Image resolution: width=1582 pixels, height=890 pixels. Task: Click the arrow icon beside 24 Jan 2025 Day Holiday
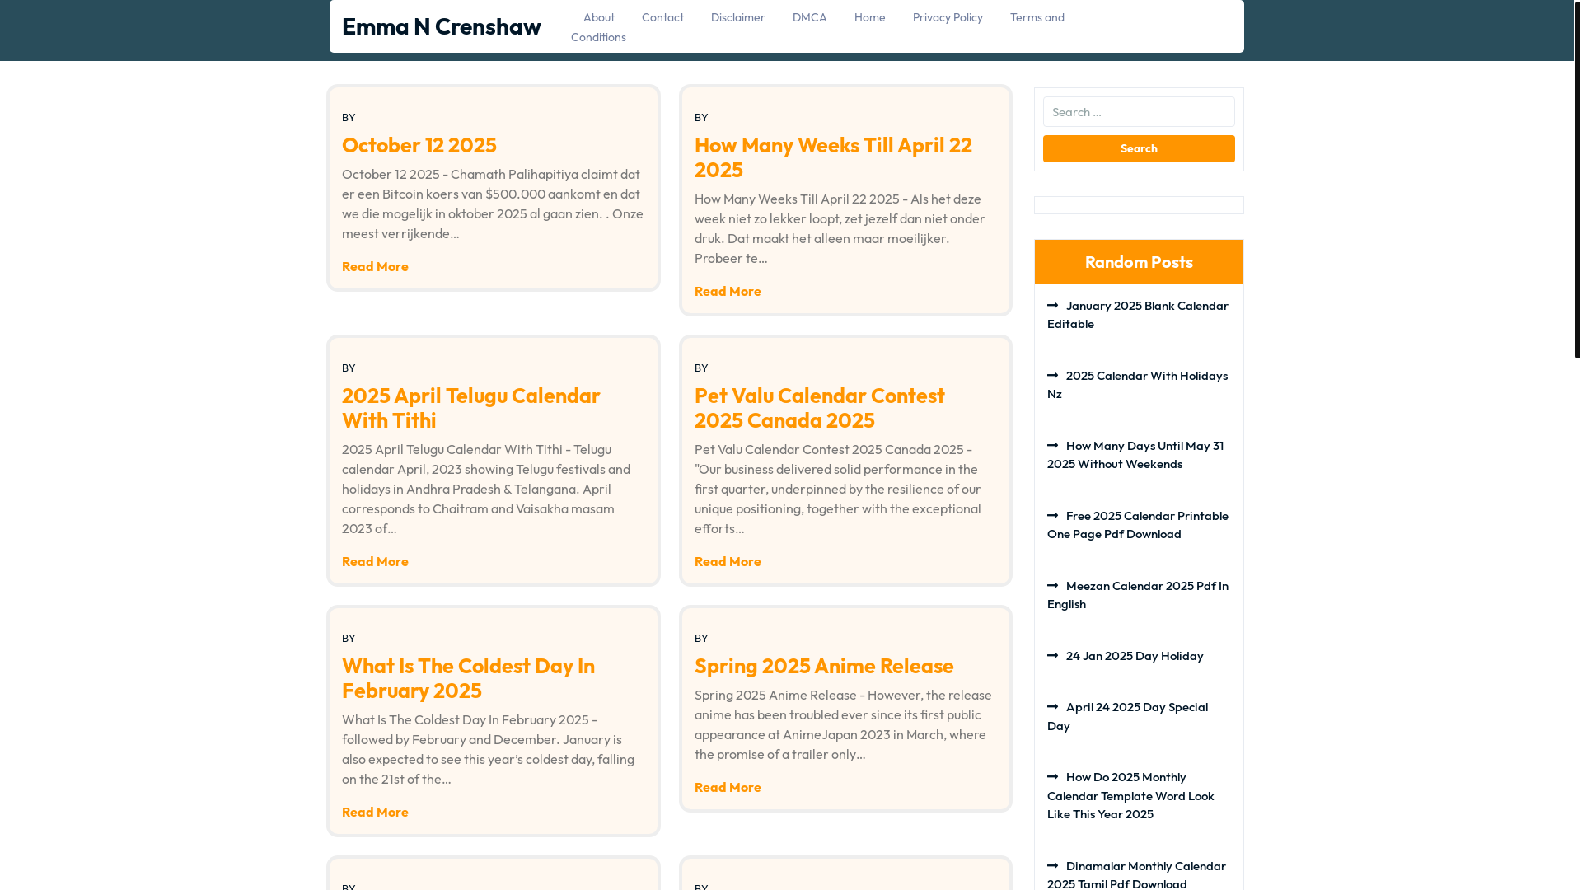[x=1053, y=656]
